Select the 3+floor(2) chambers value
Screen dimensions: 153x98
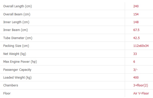(x=141, y=85)
